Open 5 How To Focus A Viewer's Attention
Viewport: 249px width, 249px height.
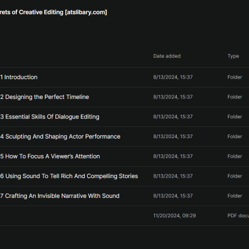point(50,156)
